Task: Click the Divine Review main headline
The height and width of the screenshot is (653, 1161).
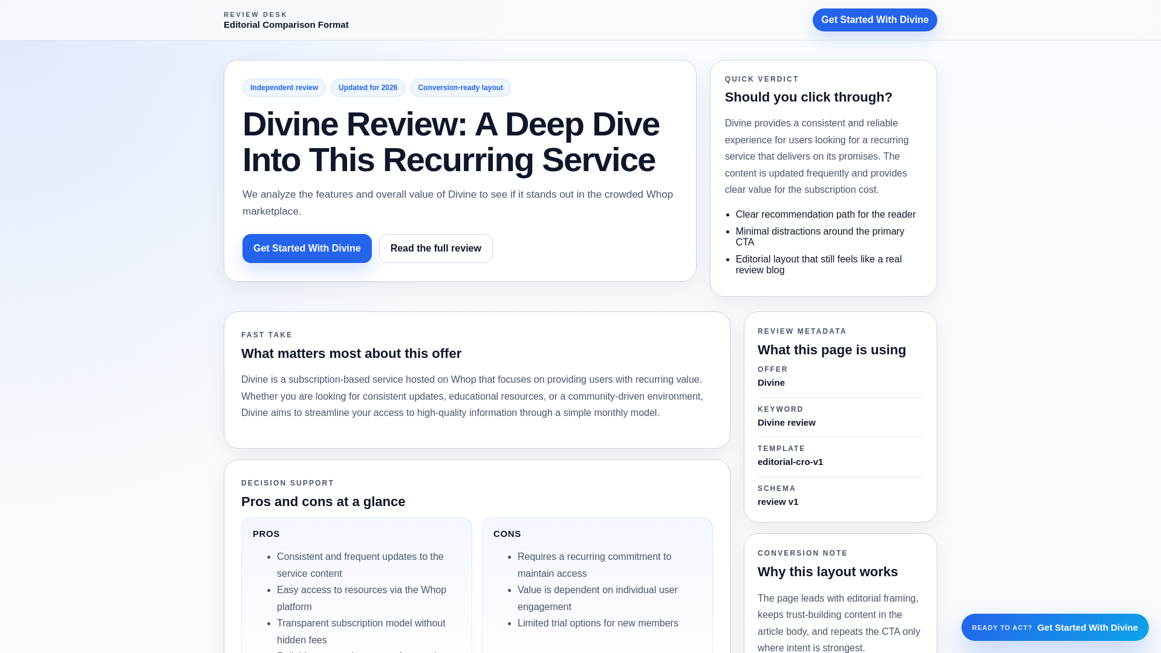Action: point(451,142)
